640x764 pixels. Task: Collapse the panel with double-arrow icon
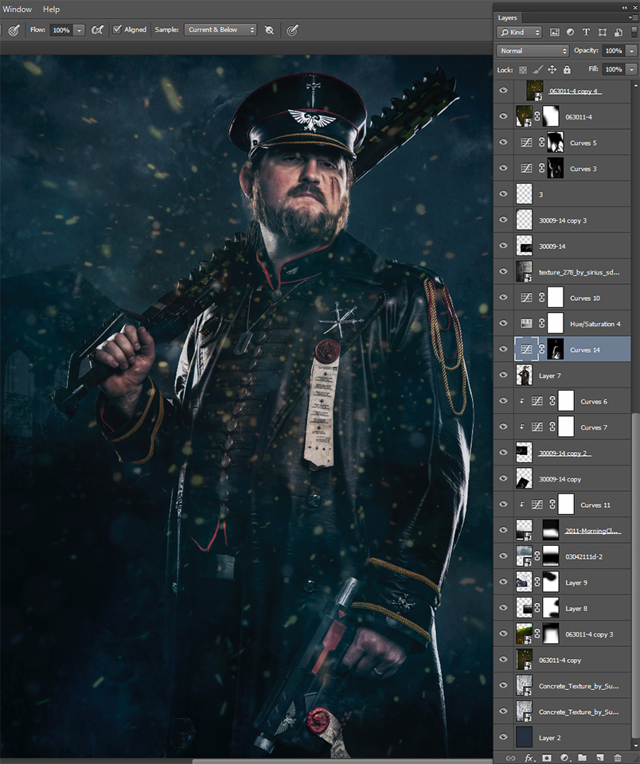coord(624,7)
